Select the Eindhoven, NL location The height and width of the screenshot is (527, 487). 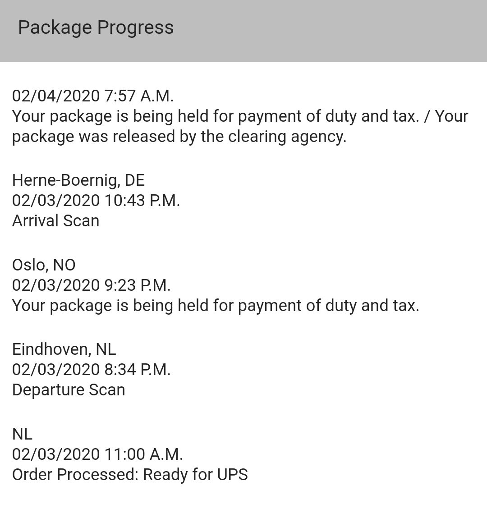pyautogui.click(x=64, y=349)
